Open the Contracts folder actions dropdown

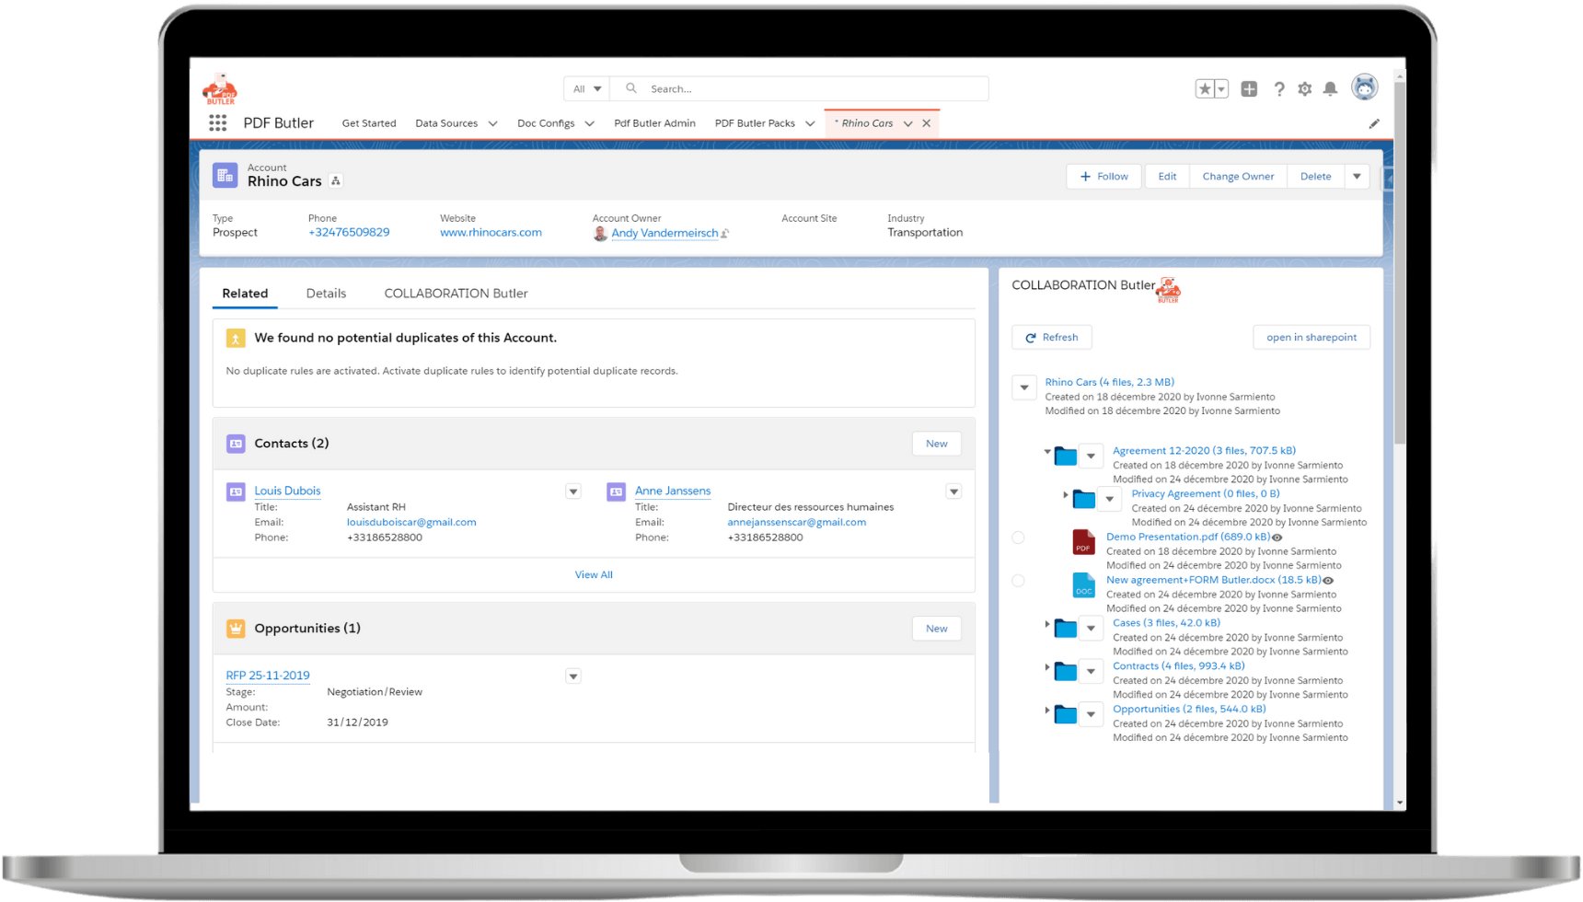(x=1091, y=671)
